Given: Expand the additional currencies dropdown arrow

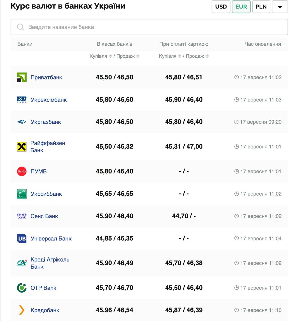Looking at the screenshot, I should click(280, 7).
